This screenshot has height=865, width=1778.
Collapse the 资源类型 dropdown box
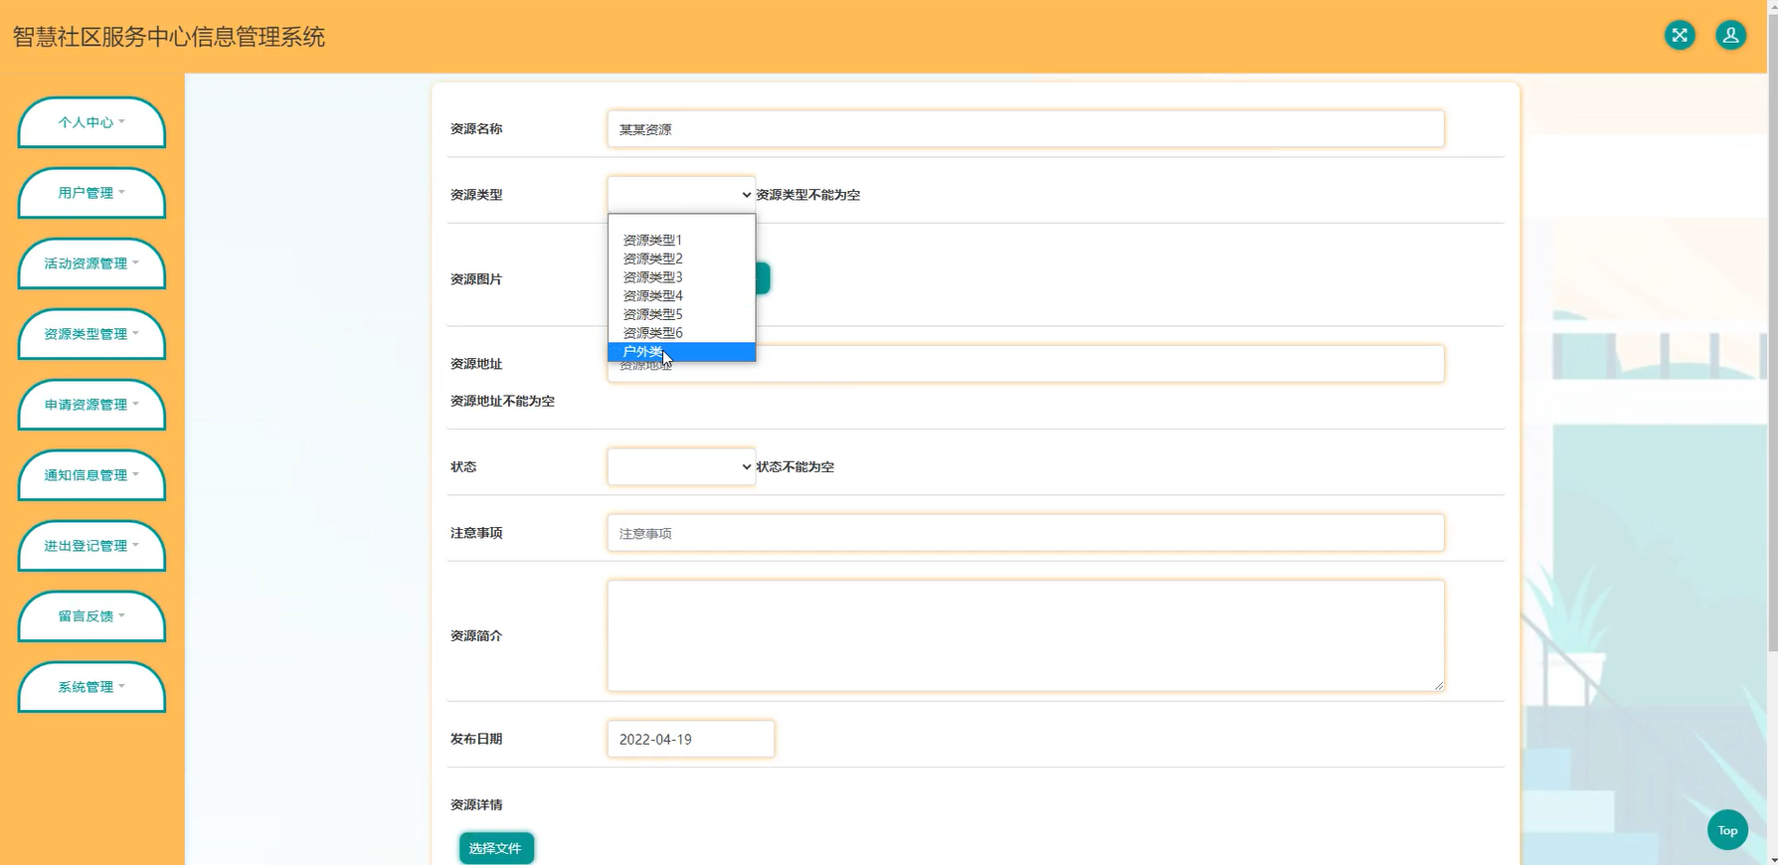pyautogui.click(x=681, y=195)
